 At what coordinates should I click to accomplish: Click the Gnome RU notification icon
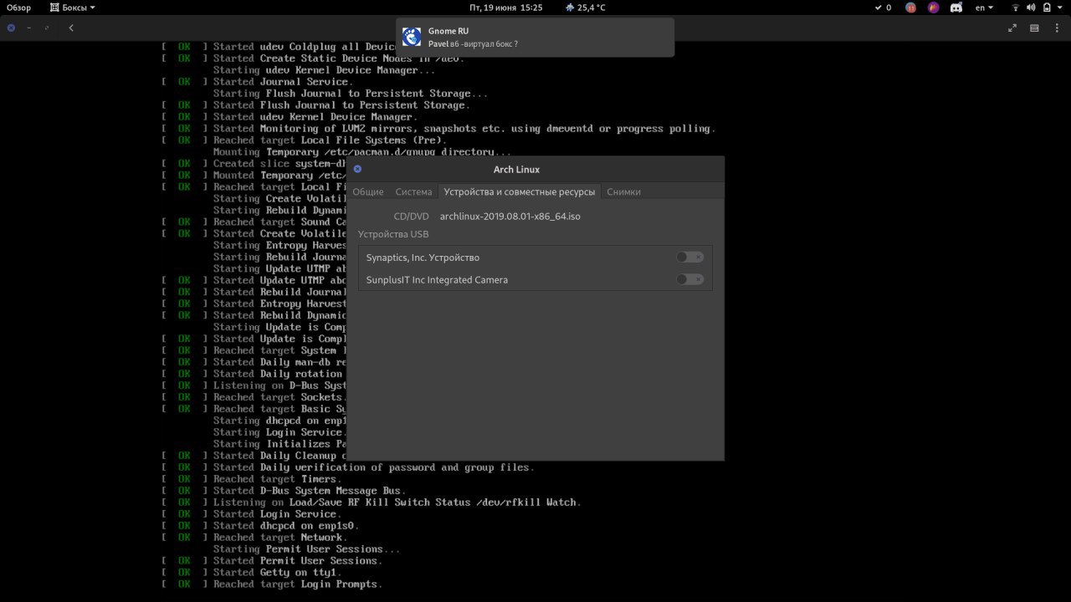pyautogui.click(x=412, y=37)
